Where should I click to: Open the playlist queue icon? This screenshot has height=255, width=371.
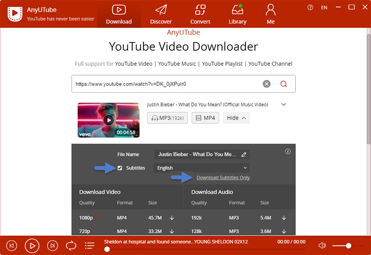point(90,246)
